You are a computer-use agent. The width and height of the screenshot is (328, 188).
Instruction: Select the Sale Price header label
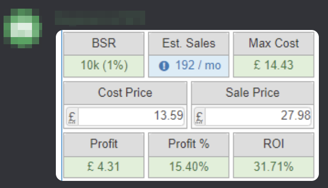pos(253,93)
